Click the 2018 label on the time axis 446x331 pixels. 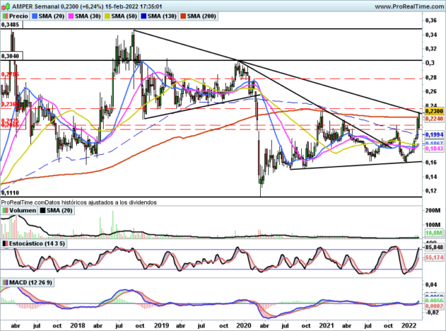(x=78, y=325)
